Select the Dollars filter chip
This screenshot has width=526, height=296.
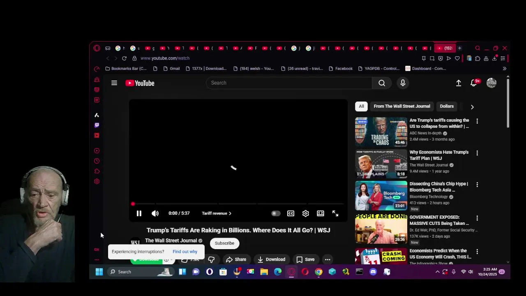pos(447,106)
